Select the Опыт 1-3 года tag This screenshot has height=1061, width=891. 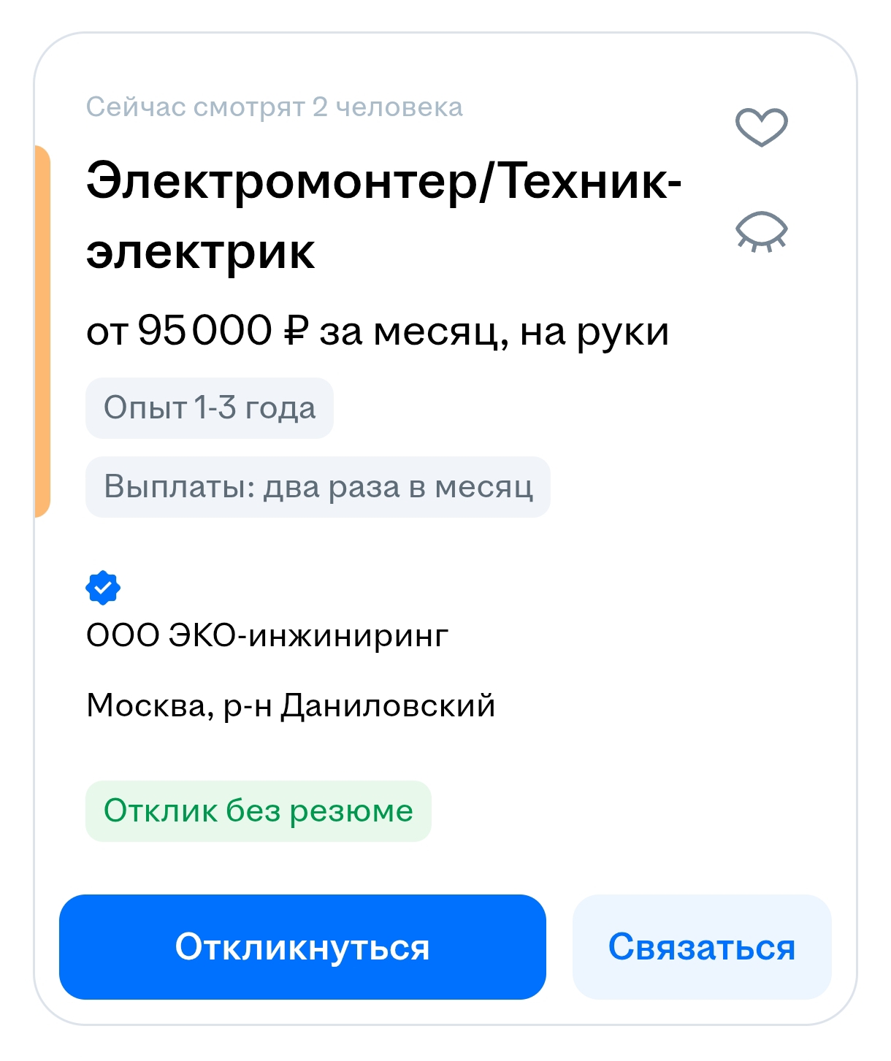pos(210,408)
